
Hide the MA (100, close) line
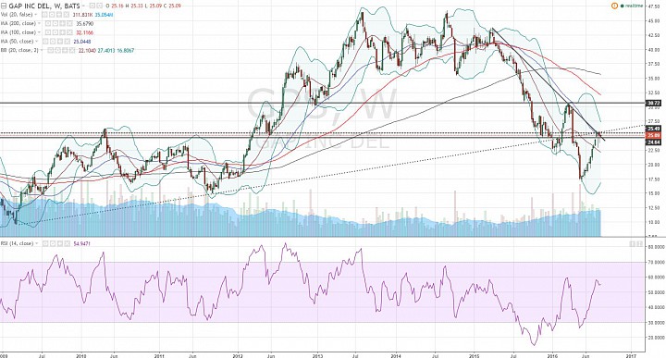pos(48,32)
